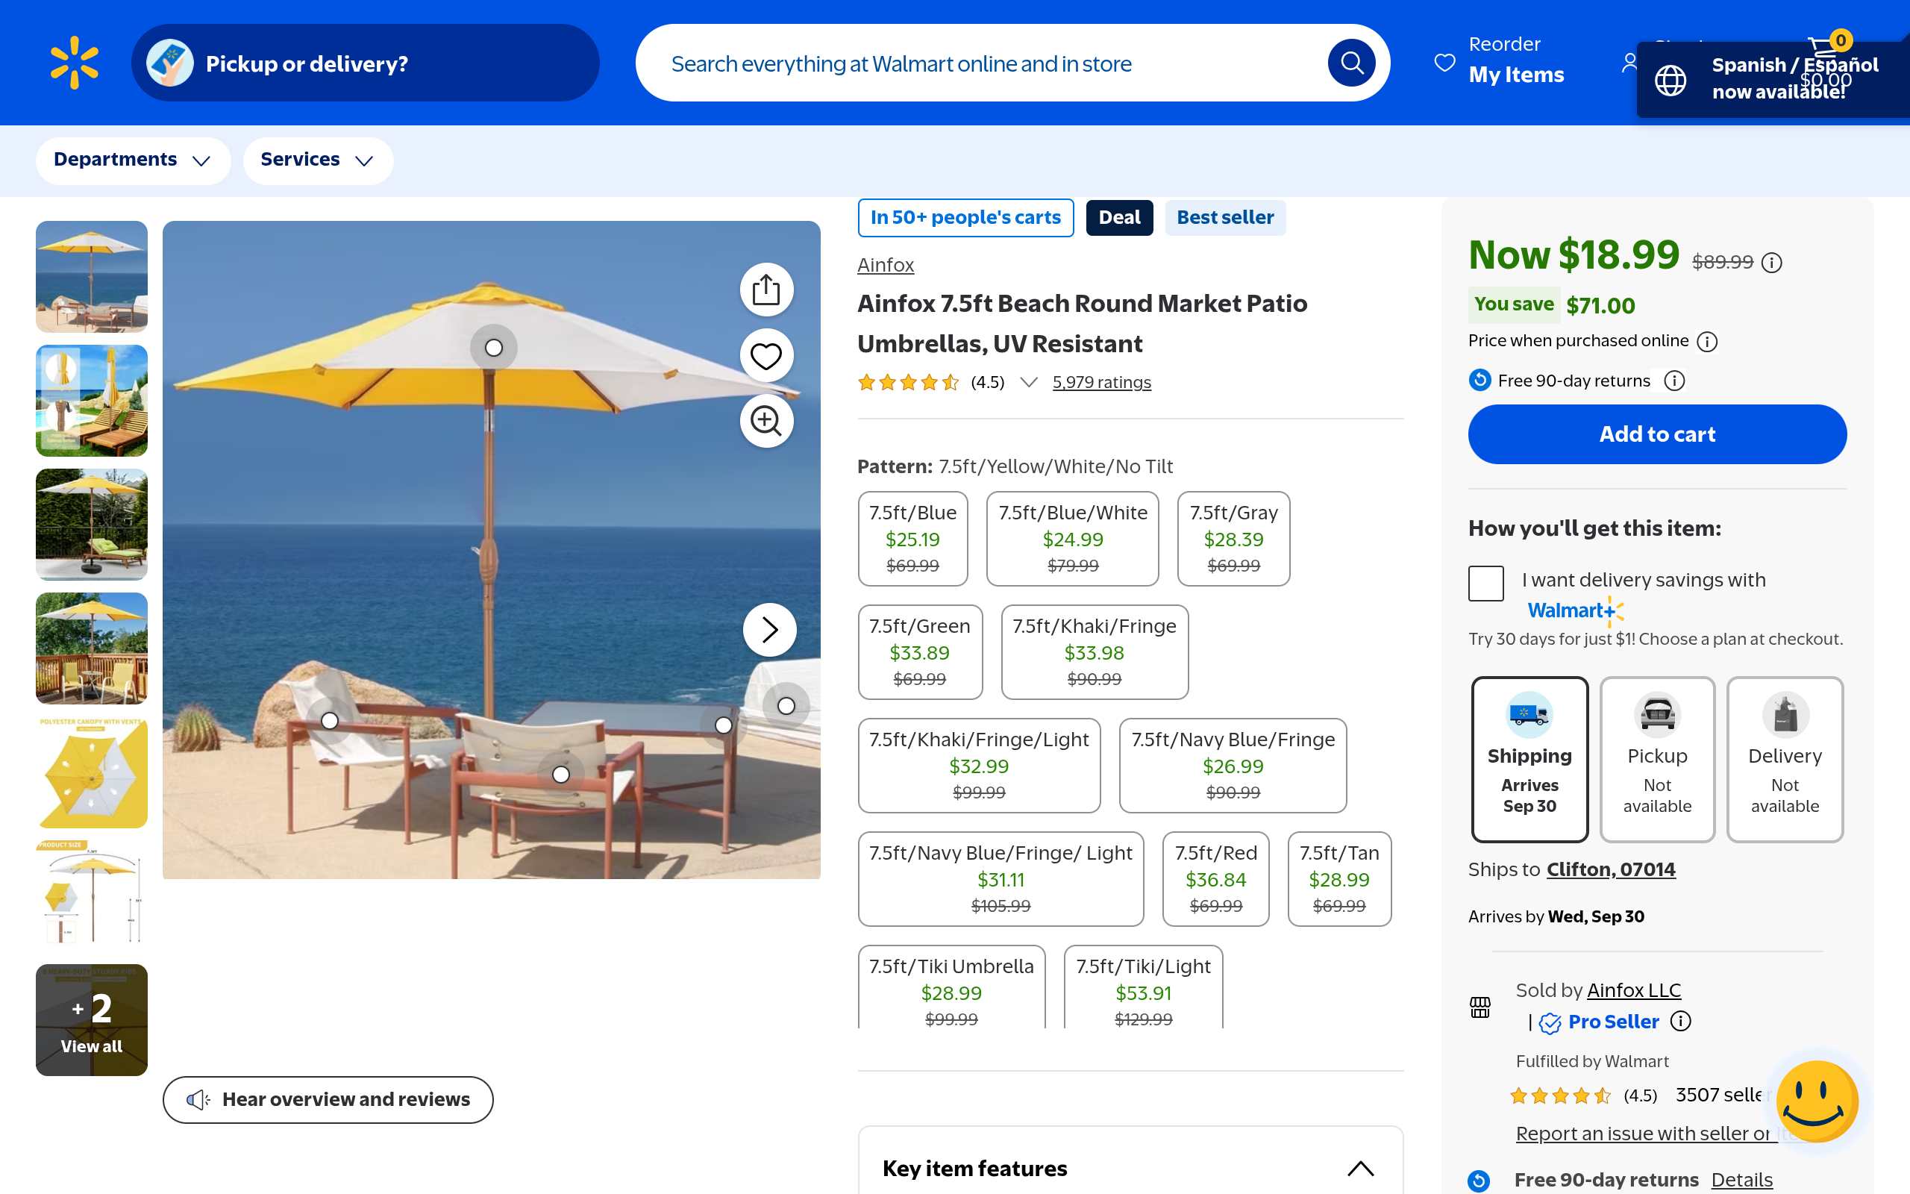Image resolution: width=1910 pixels, height=1194 pixels.
Task: Select the product size diagram thumbnail
Action: [92, 895]
